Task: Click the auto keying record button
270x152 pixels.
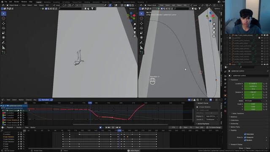Action: 100,128
